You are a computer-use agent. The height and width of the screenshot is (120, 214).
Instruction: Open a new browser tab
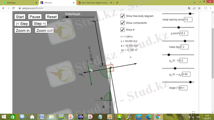coord(117,3)
